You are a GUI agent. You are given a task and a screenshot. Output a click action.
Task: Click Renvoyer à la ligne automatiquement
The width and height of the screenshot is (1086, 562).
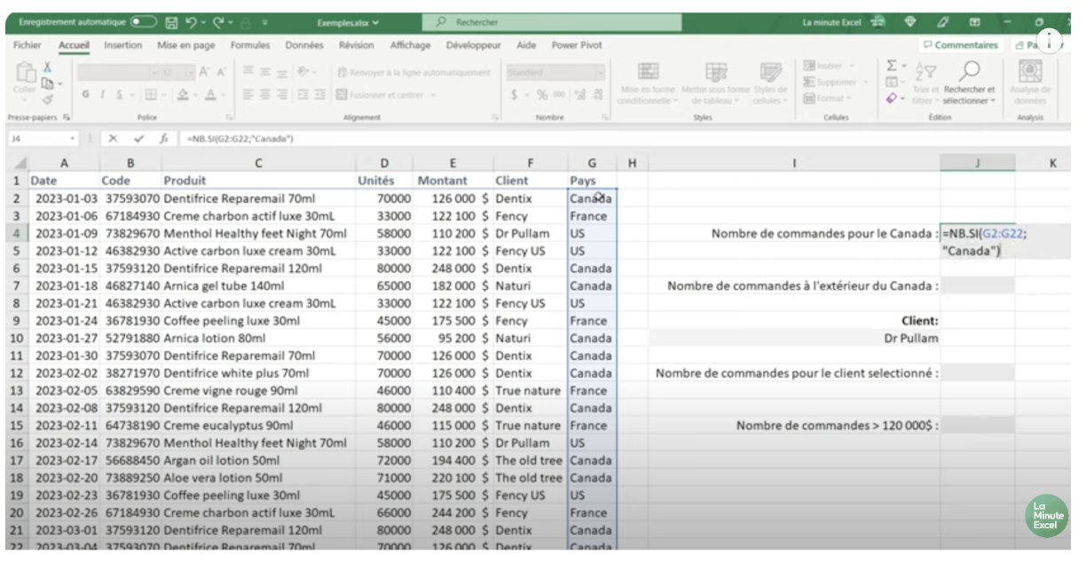pos(413,73)
